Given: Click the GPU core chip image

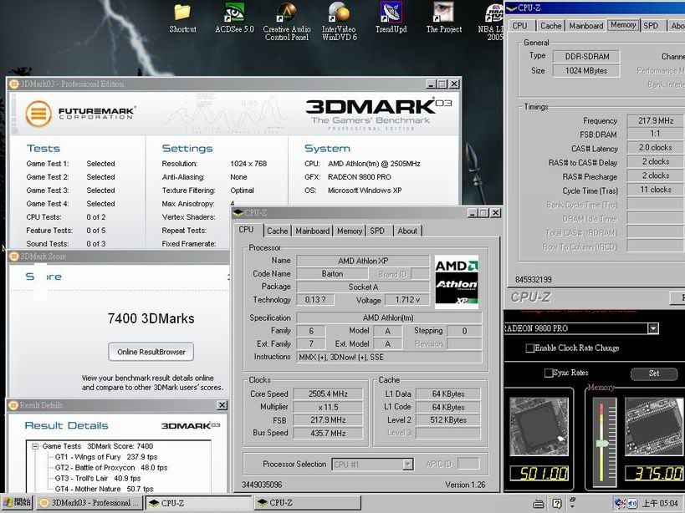Looking at the screenshot, I should (539, 427).
